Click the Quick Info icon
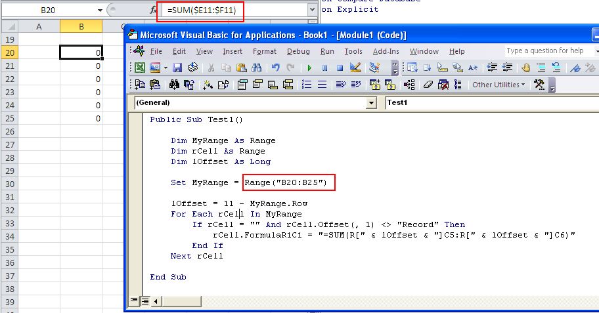 point(443,68)
